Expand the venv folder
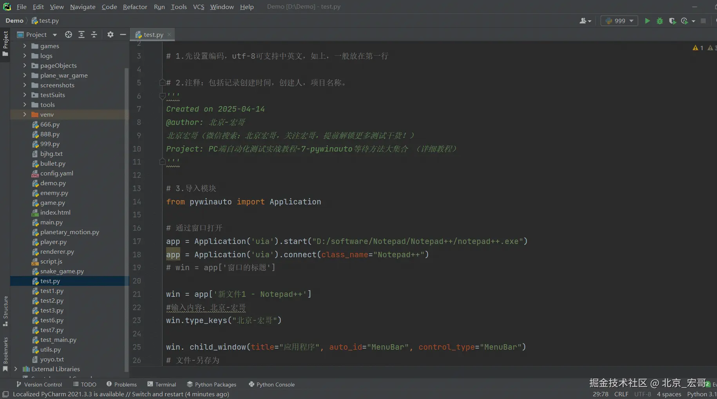This screenshot has height=399, width=717. coord(25,114)
